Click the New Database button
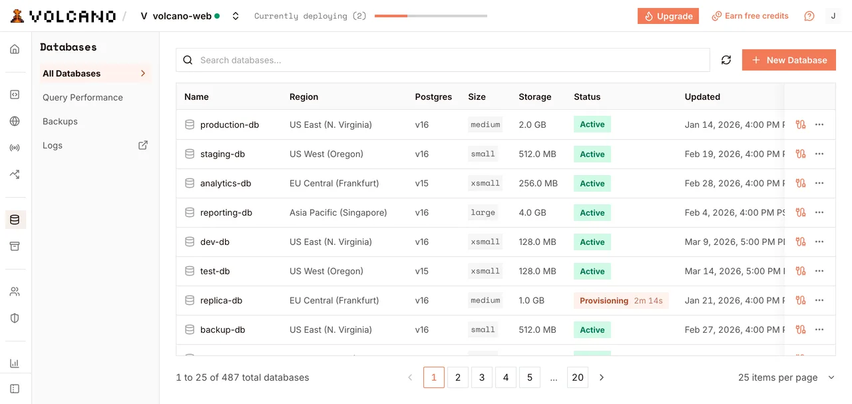Screen dimensions: 852x404 point(789,60)
